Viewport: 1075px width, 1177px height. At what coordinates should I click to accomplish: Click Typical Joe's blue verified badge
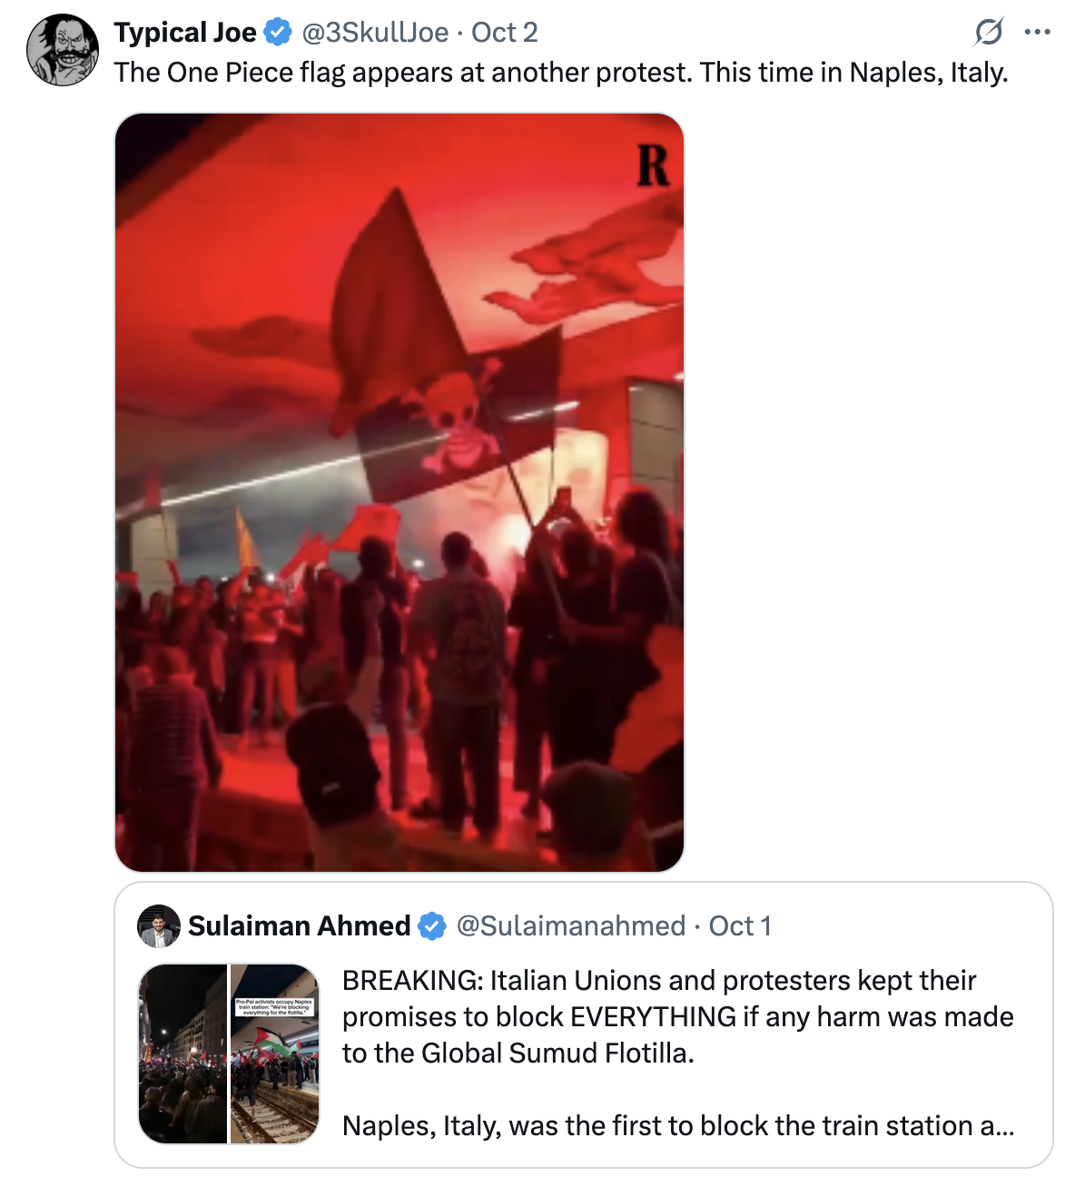pyautogui.click(x=278, y=33)
